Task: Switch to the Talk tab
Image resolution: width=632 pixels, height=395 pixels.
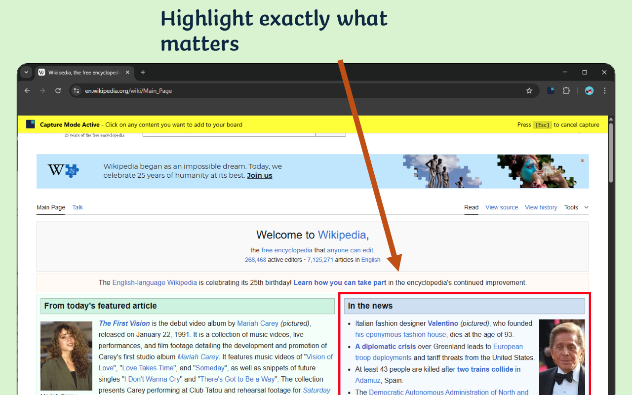Action: click(77, 207)
